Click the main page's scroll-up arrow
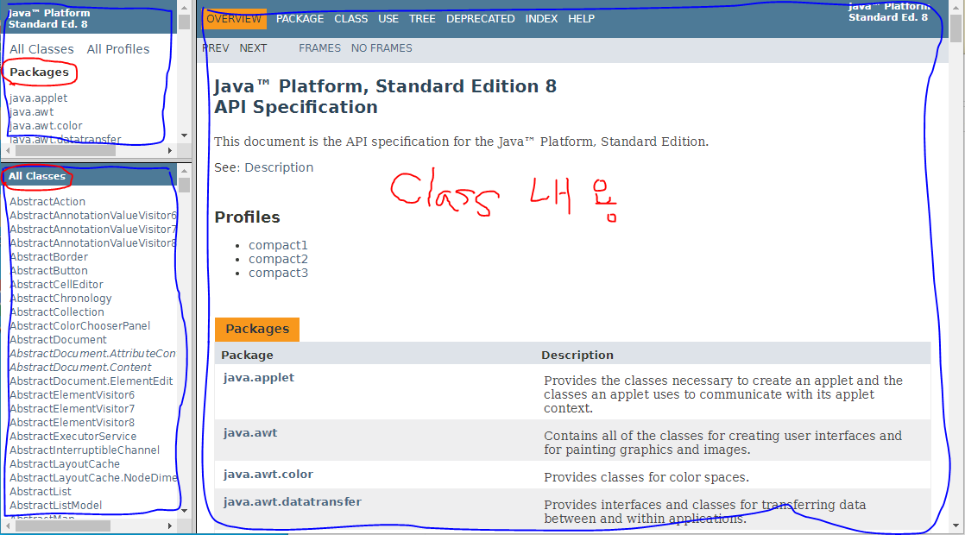 point(956,7)
